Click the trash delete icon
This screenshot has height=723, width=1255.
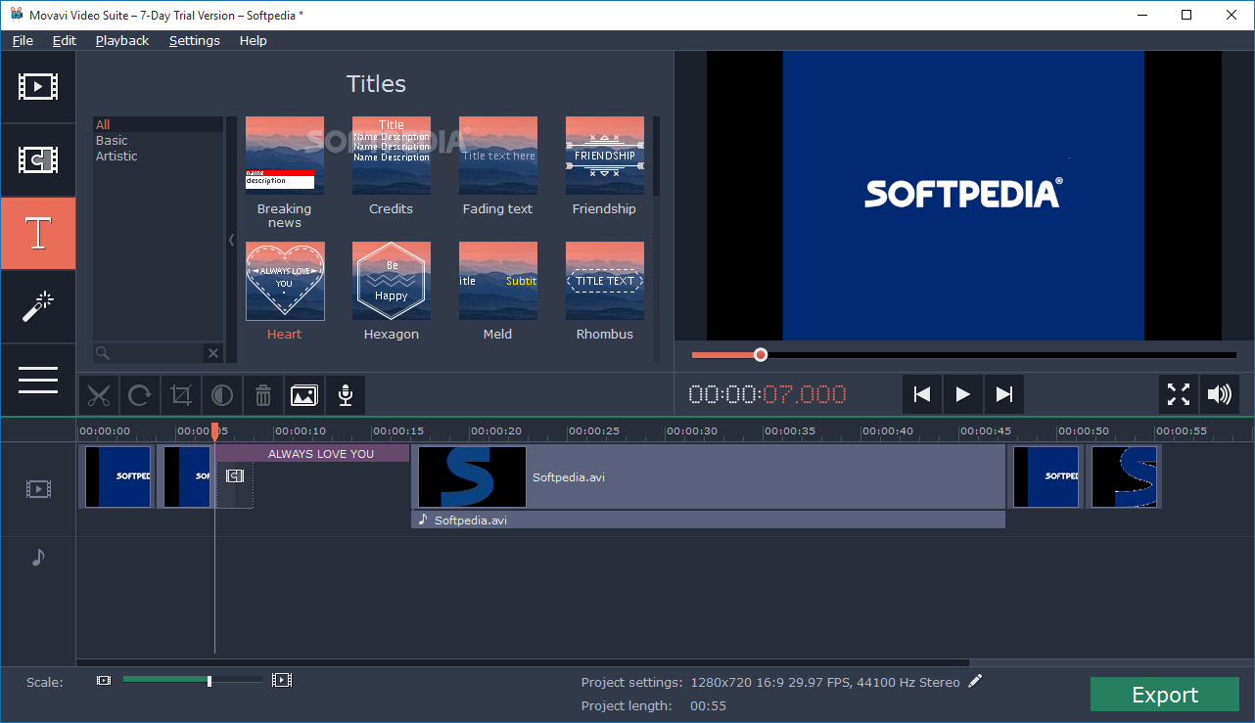tap(263, 395)
